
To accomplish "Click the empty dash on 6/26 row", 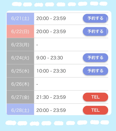I will click(37, 84).
